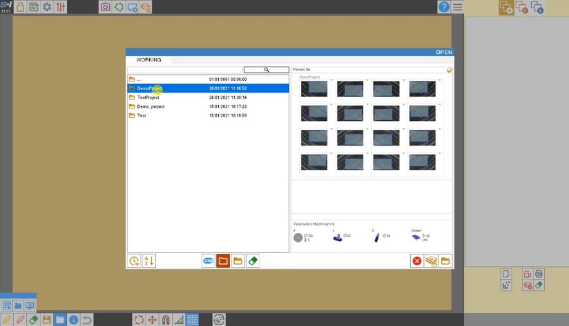Click the save floppy disk icon
Image resolution: width=569 pixels, height=326 pixels.
point(47,320)
